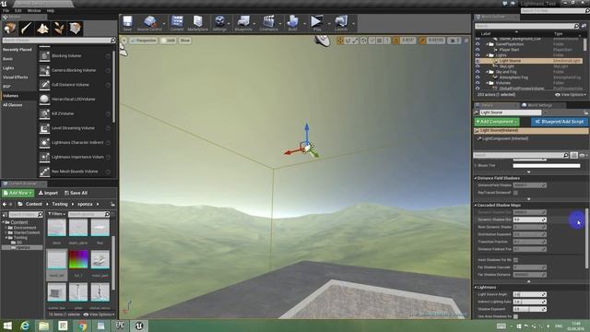Viewport: 590px width, 332px height.
Task: Select the Lights placement category
Action: click(x=8, y=68)
